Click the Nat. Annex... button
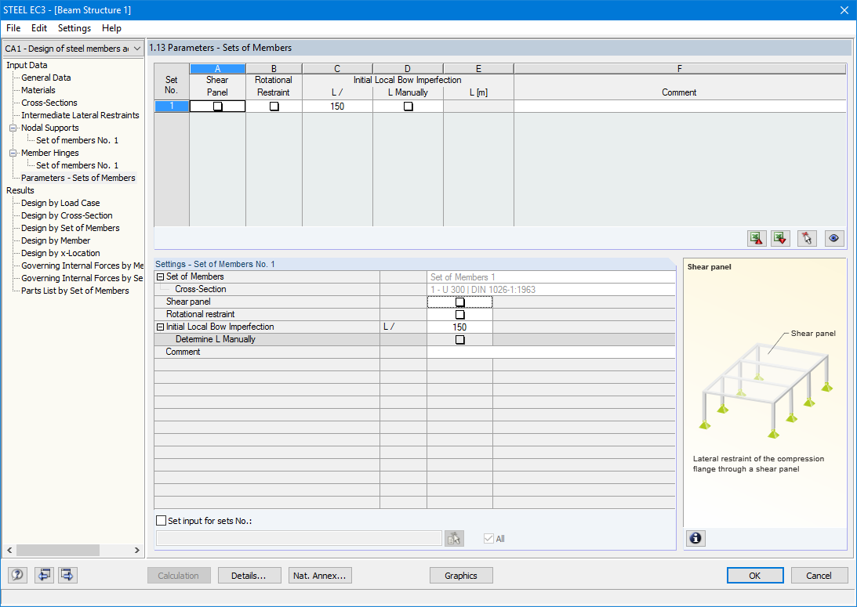Image resolution: width=857 pixels, height=607 pixels. (x=320, y=576)
